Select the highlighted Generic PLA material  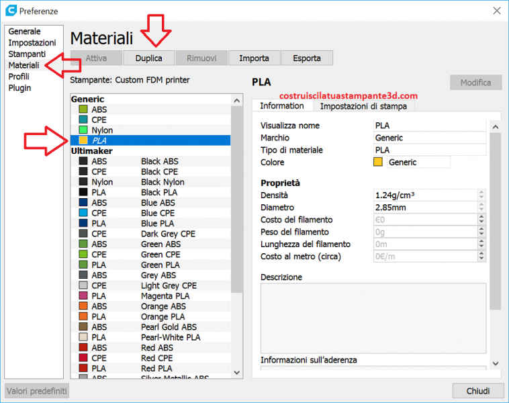click(x=150, y=140)
